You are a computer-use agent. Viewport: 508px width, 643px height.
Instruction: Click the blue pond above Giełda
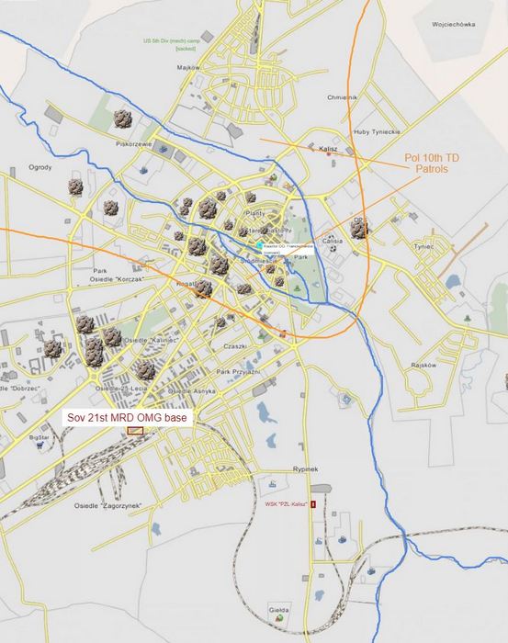coord(319,595)
